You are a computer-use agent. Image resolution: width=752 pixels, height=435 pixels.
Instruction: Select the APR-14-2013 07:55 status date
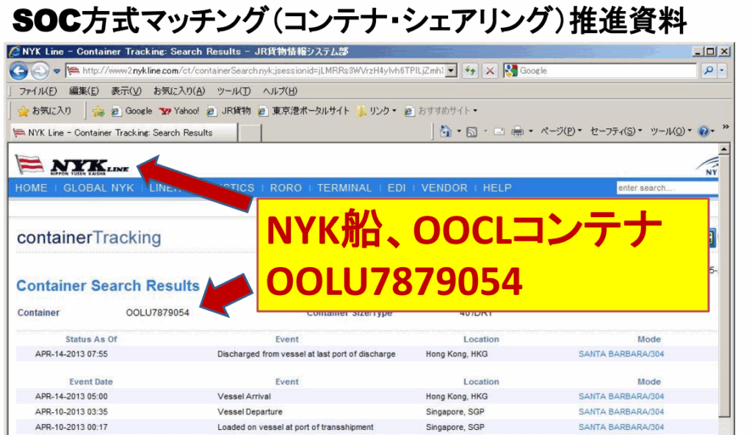[71, 354]
